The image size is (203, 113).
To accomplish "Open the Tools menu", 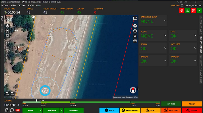I will click(x=31, y=5).
